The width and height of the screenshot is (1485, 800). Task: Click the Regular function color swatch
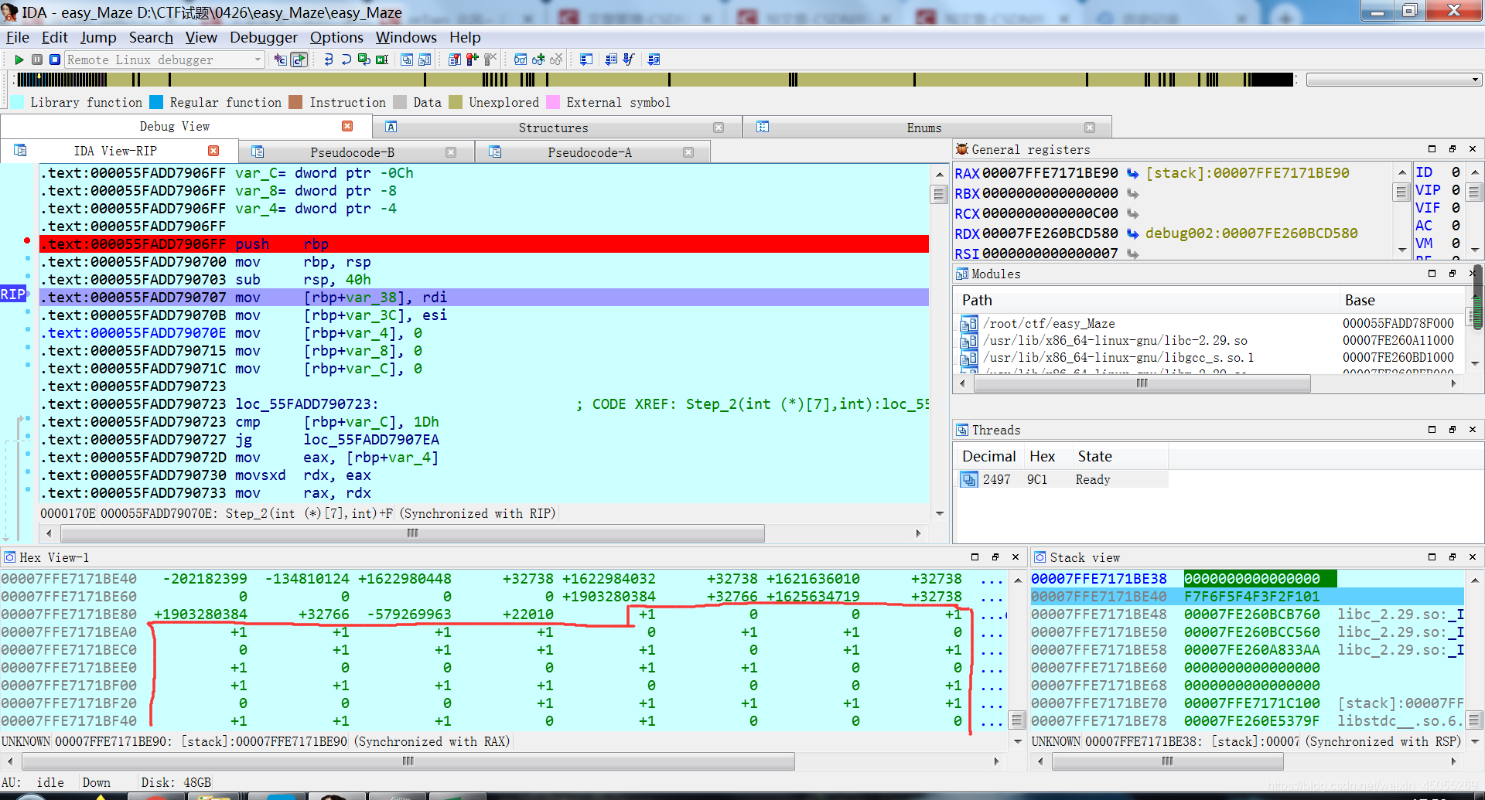tap(156, 102)
